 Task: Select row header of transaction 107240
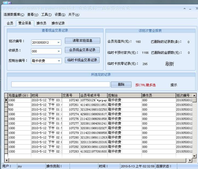tap(6, 100)
